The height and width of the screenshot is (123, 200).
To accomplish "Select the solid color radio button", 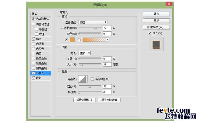I will [67, 40].
